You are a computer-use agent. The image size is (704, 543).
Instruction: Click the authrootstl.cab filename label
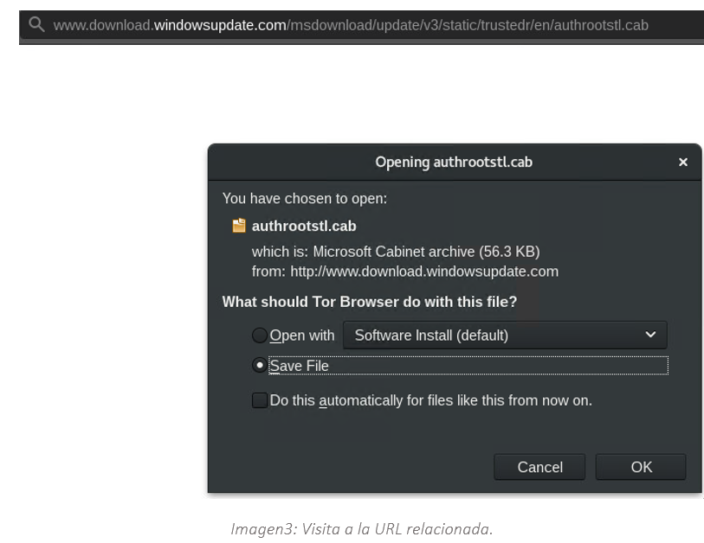click(304, 227)
